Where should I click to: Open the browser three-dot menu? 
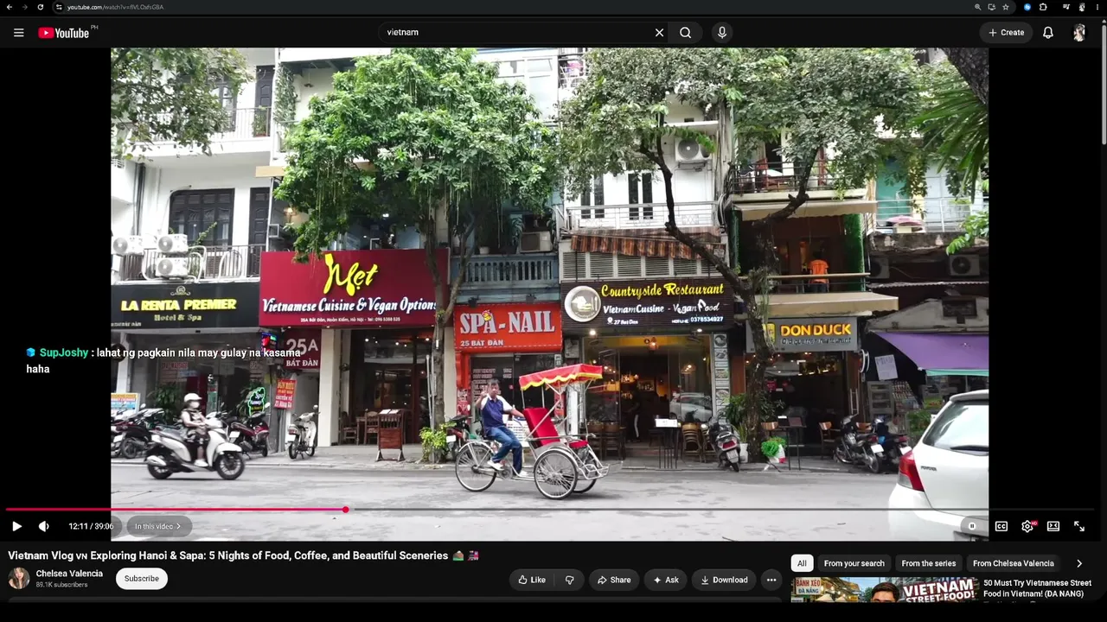[1097, 7]
